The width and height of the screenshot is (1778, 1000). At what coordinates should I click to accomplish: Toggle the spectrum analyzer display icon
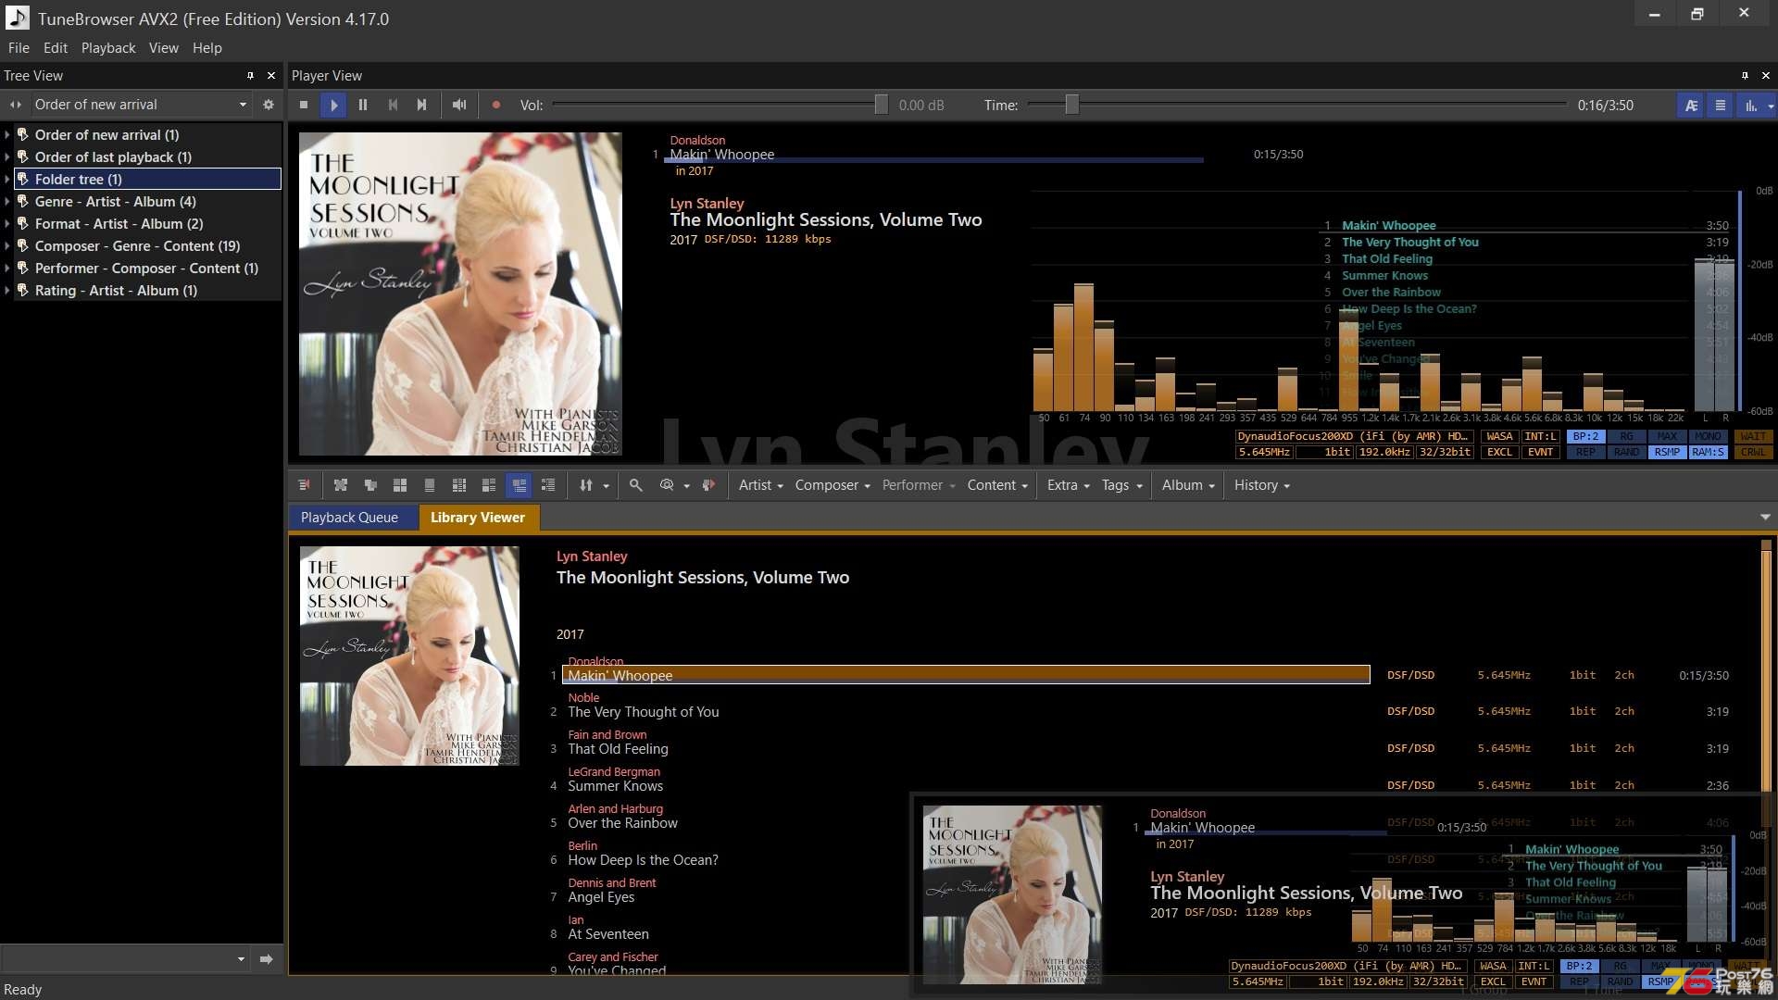coord(1751,106)
